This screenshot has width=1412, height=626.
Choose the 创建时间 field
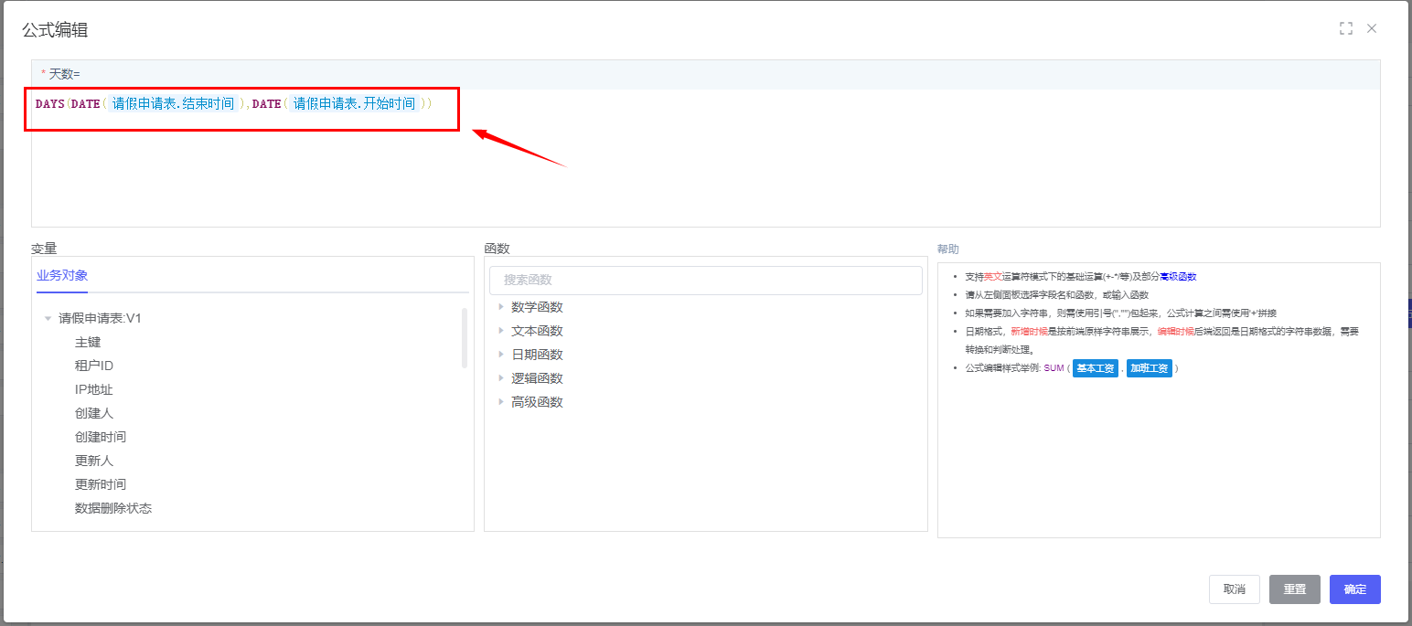101,437
